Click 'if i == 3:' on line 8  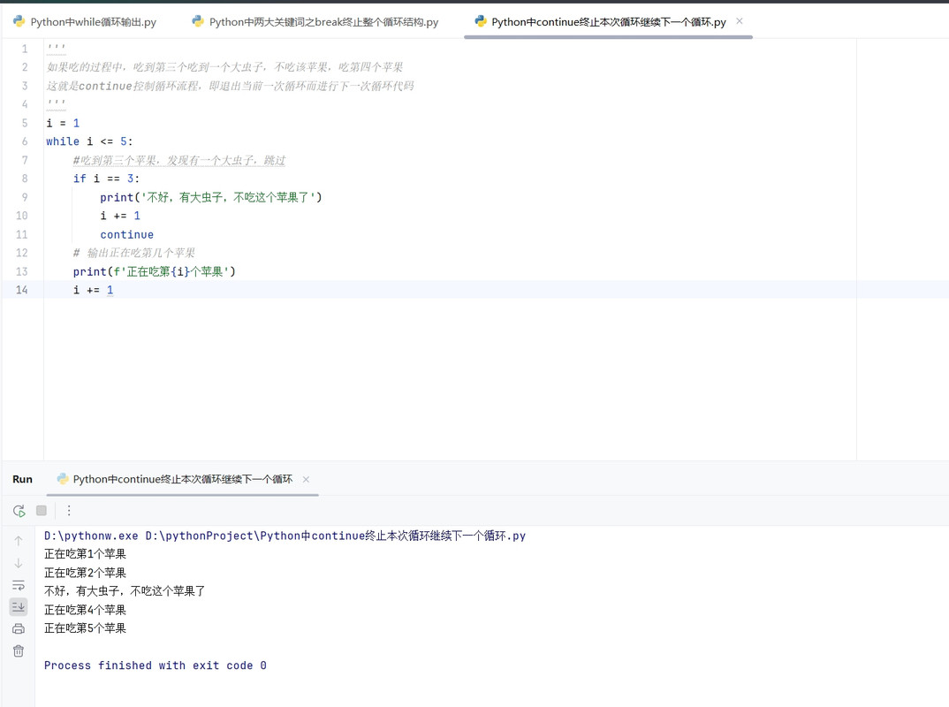pyautogui.click(x=106, y=179)
